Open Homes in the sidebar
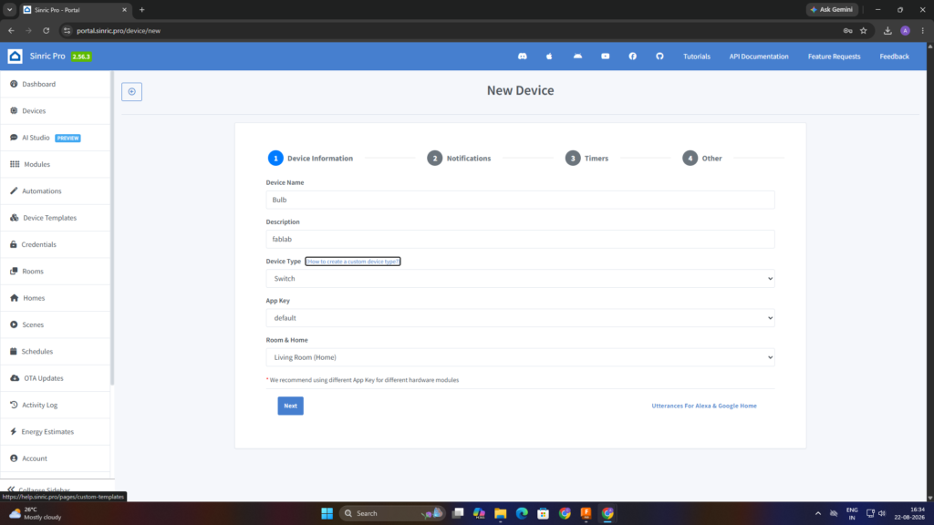 [x=55, y=298]
